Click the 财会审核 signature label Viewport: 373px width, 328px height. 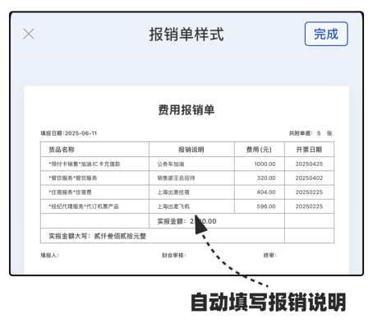click(x=174, y=256)
